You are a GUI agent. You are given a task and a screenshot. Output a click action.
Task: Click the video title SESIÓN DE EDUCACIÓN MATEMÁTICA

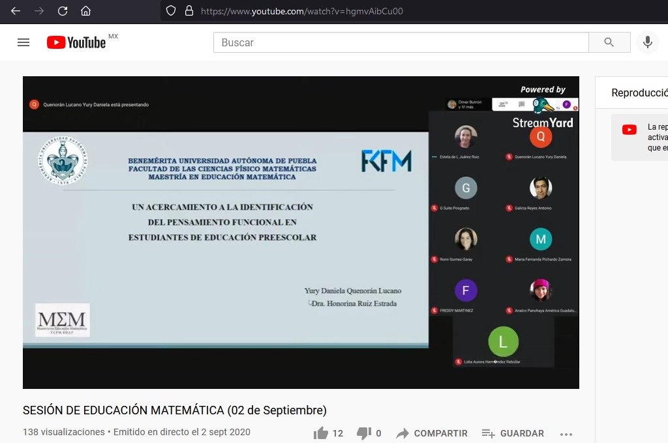point(175,410)
